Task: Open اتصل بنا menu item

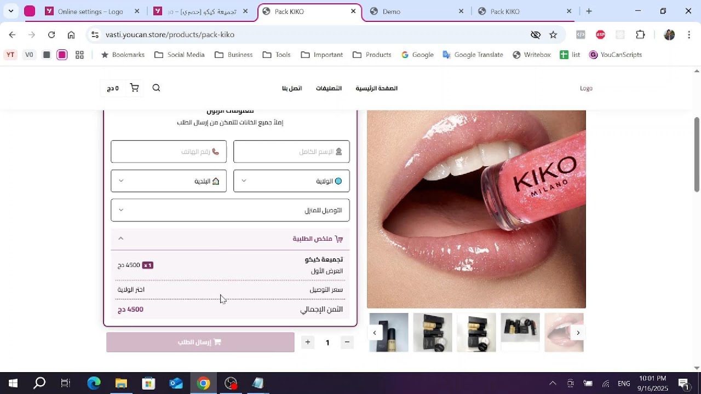Action: point(292,88)
